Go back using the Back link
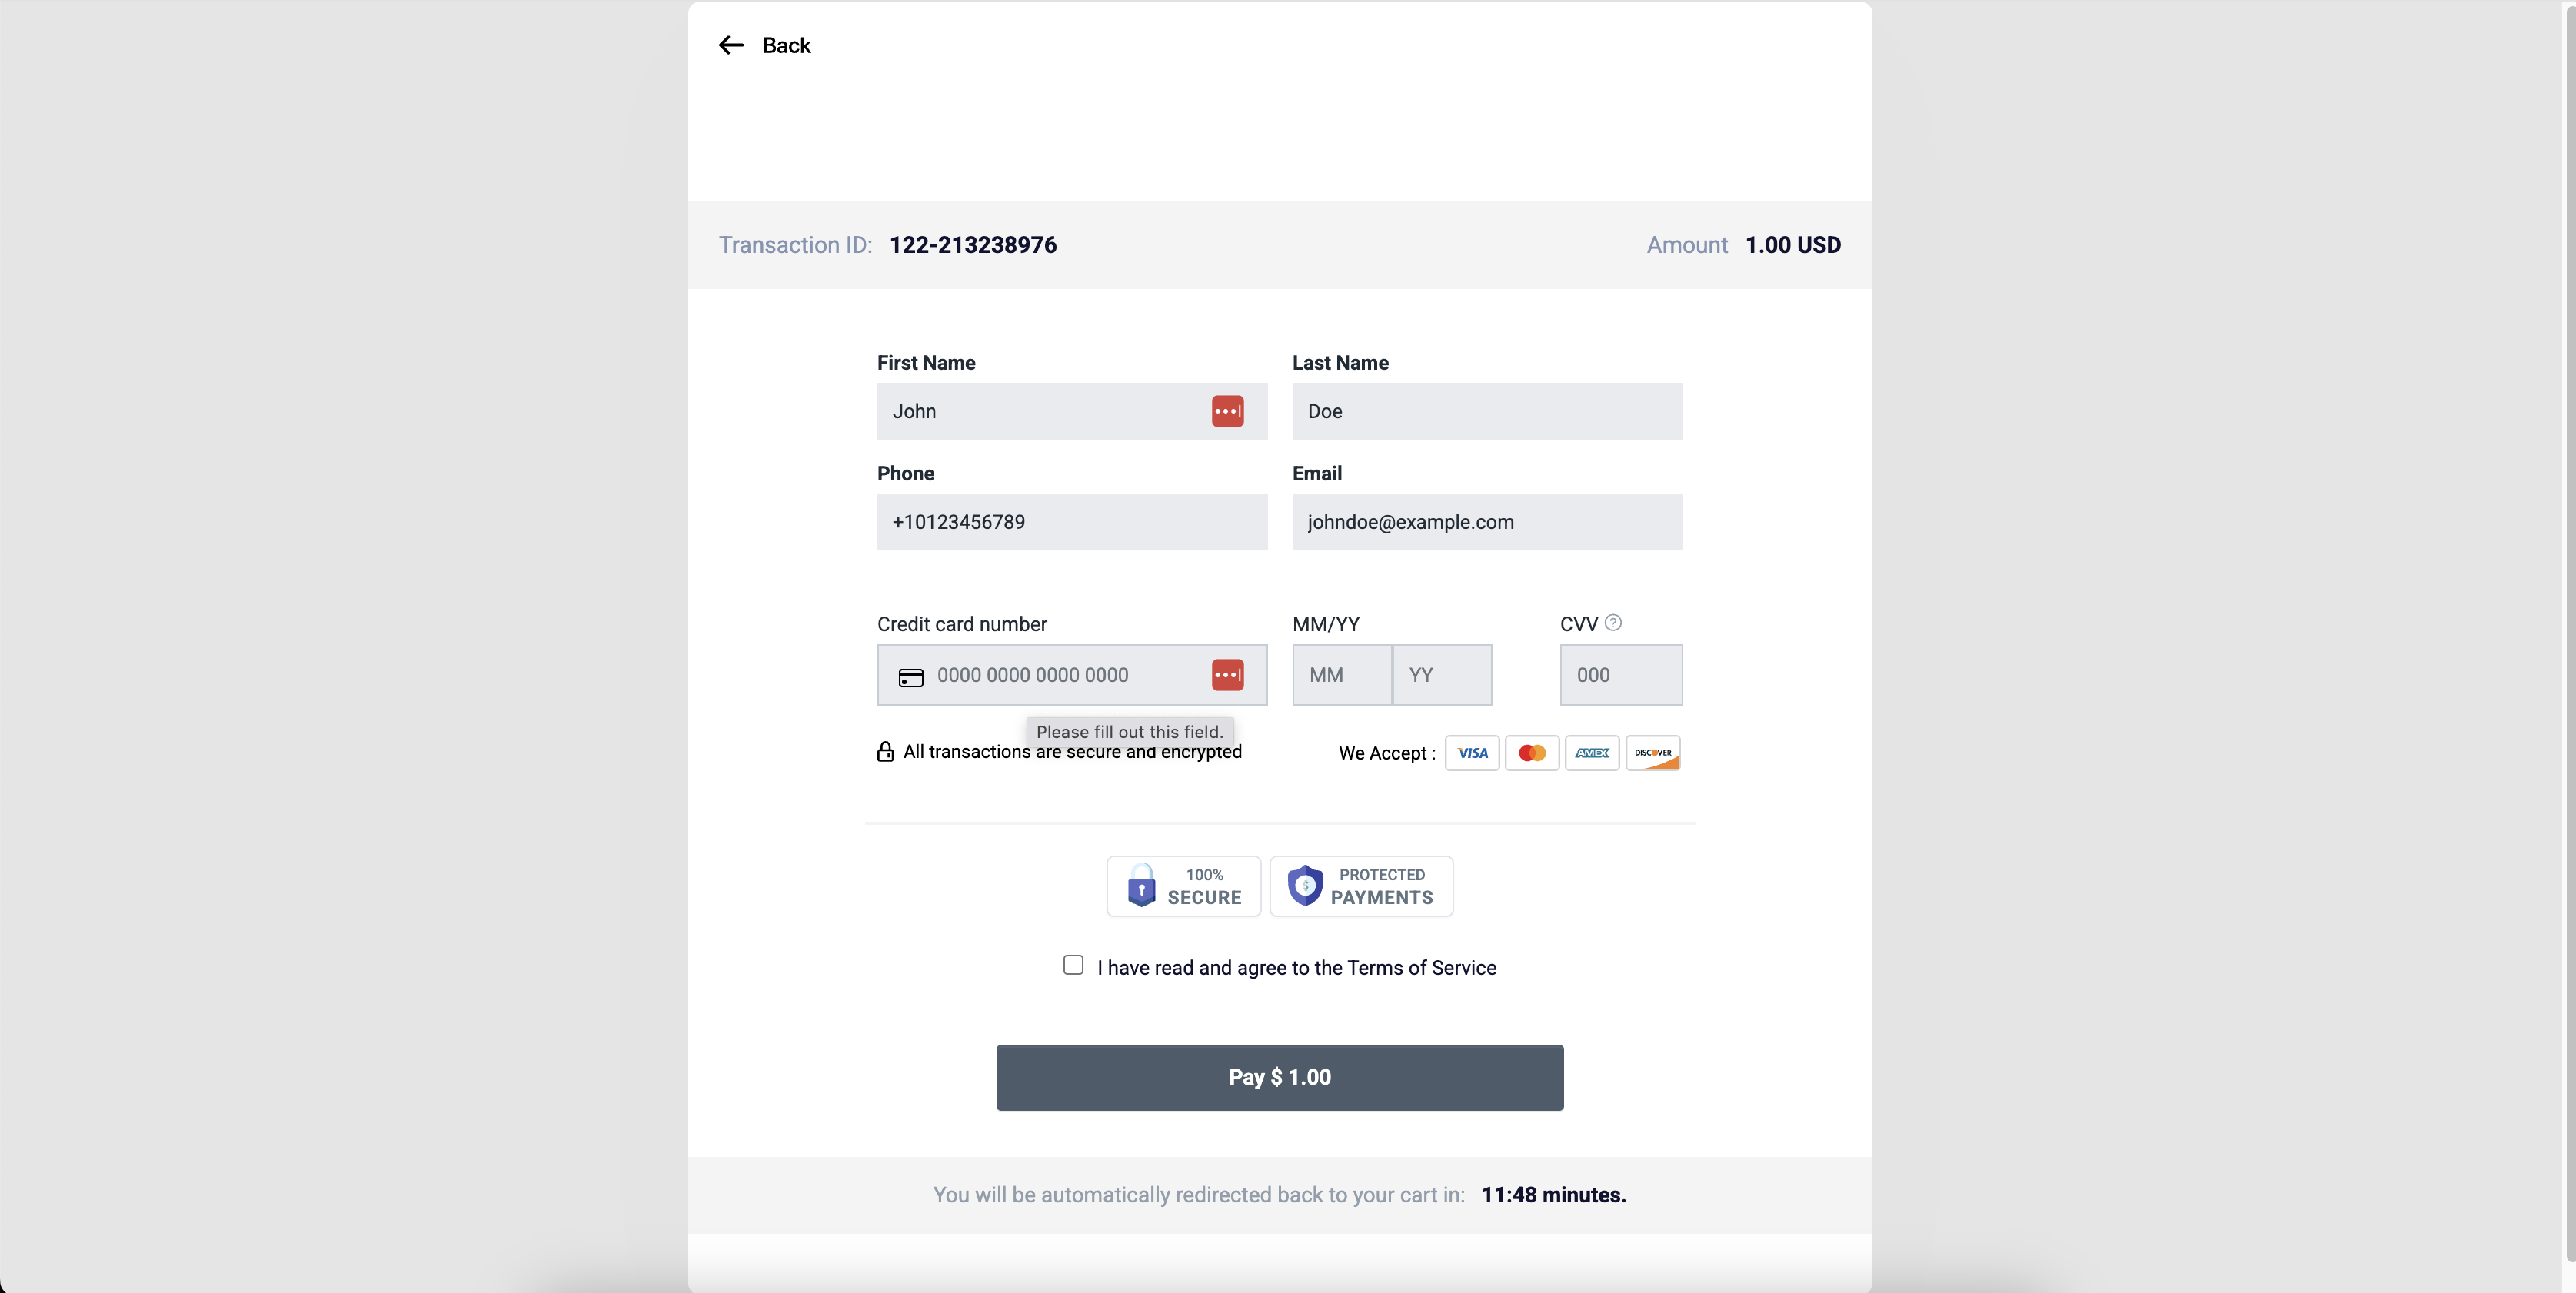Image resolution: width=2576 pixels, height=1293 pixels. pyautogui.click(x=765, y=45)
